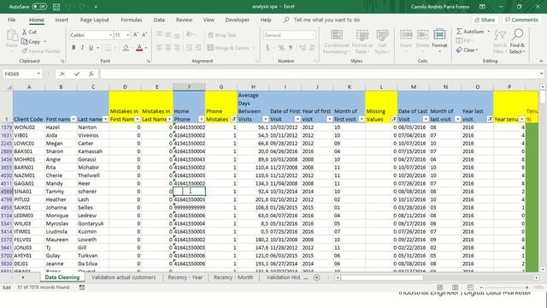The image size is (547, 308).
Task: Click the Save icon in title bar
Action: (56, 7)
